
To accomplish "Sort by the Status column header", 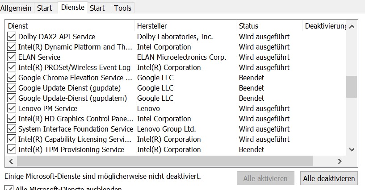I will tap(269, 26).
